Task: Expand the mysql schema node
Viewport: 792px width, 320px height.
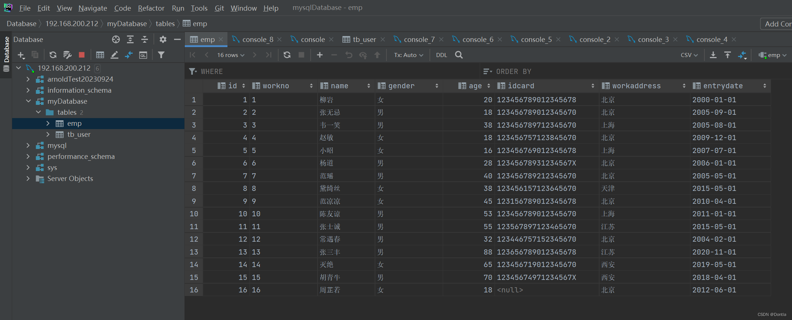Action: coord(28,146)
